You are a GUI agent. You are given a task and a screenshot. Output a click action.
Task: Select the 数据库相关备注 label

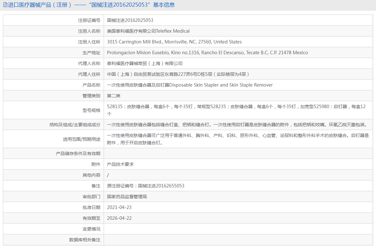coord(85,240)
